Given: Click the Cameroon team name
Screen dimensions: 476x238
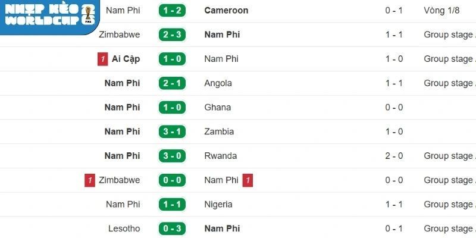Looking at the screenshot, I should tap(226, 11).
